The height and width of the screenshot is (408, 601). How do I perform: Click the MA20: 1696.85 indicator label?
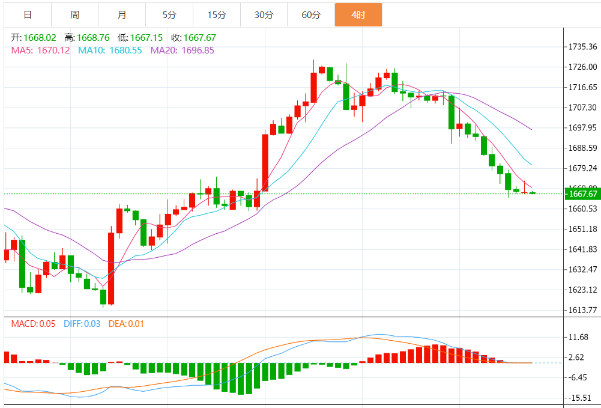point(182,50)
